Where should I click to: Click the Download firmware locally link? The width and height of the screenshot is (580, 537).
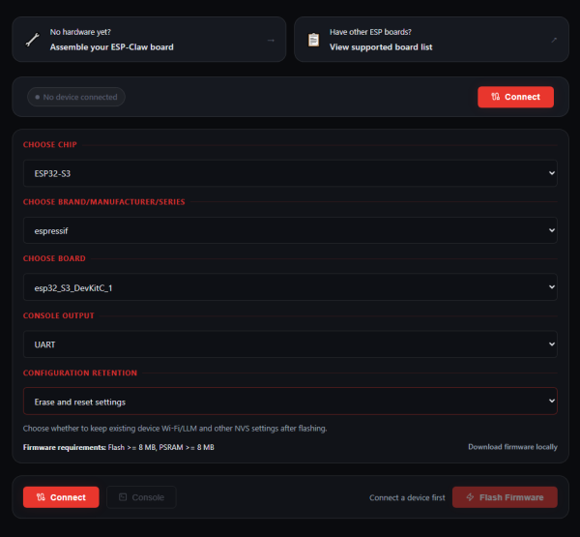pyautogui.click(x=512, y=447)
